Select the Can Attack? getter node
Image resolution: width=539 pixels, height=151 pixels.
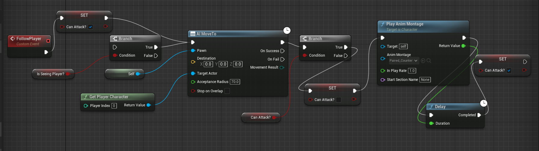click(261, 117)
